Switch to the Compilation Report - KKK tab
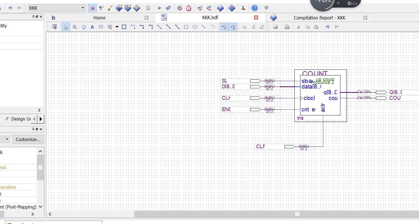 [x=319, y=18]
